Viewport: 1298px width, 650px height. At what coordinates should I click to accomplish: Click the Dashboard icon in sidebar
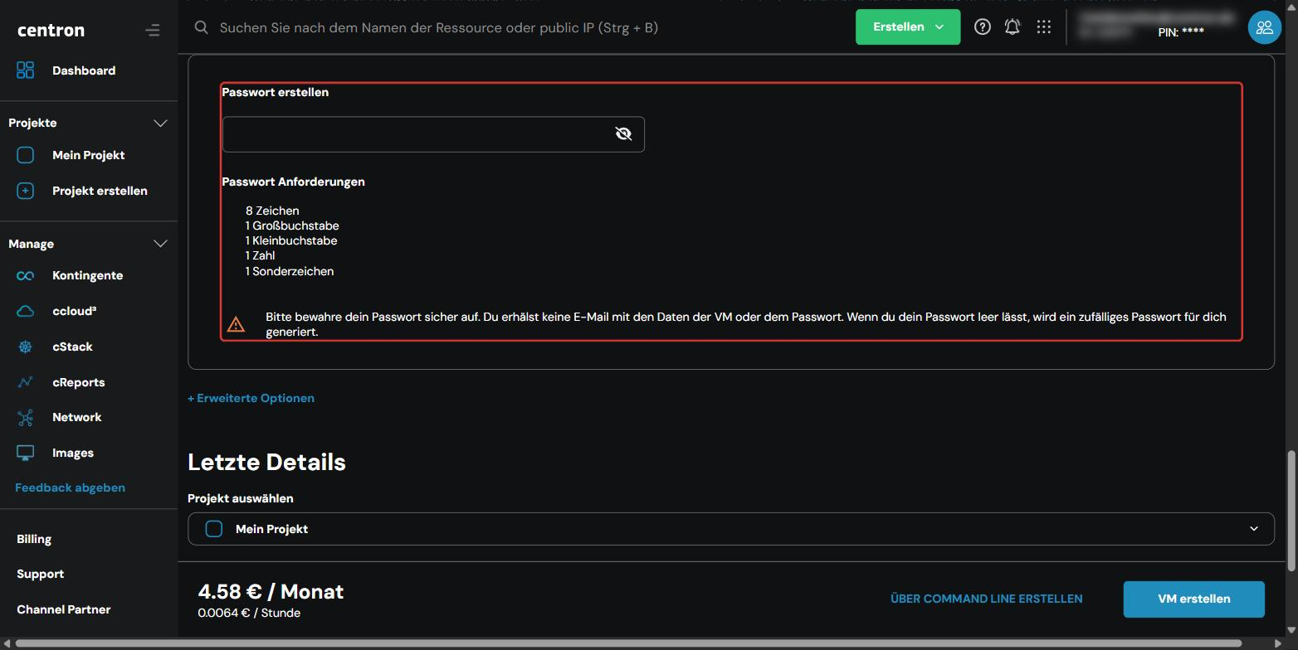pos(26,70)
